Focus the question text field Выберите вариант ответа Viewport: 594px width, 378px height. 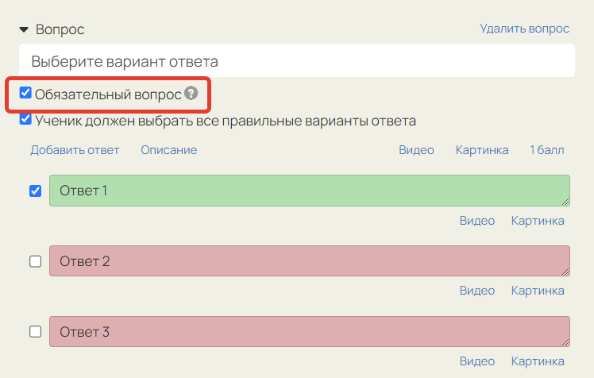[297, 60]
